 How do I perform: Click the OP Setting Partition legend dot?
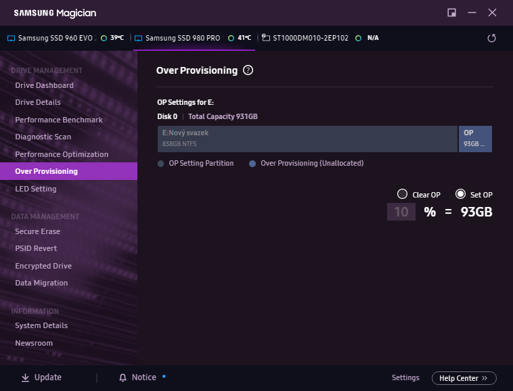click(x=160, y=164)
